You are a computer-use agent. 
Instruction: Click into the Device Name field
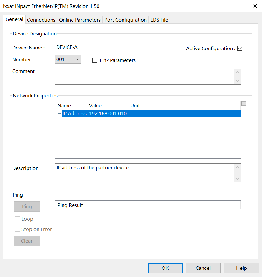point(93,48)
